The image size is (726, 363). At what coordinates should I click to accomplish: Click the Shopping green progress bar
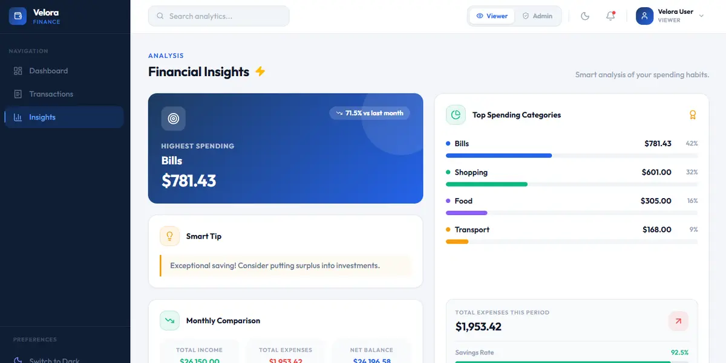[486, 184]
